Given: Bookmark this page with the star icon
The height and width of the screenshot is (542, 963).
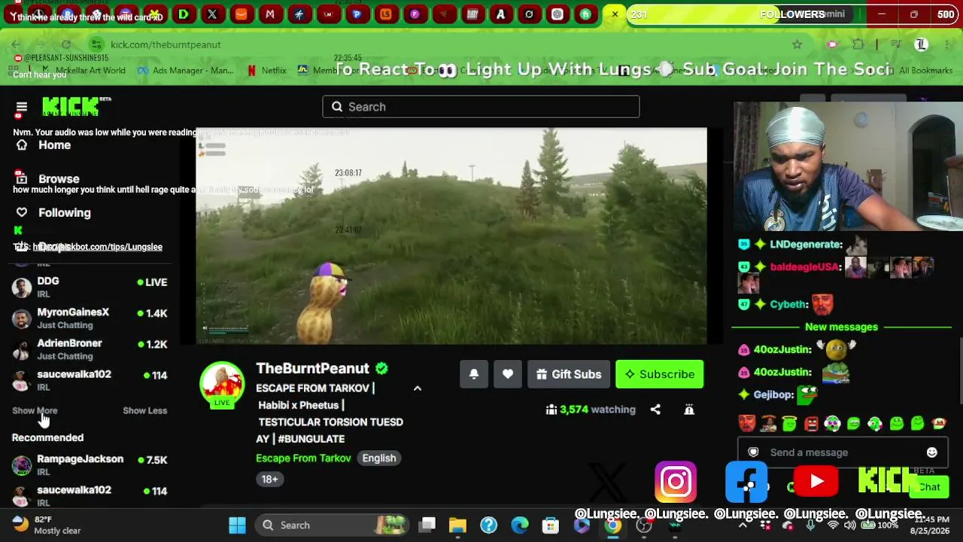Looking at the screenshot, I should pos(797,44).
